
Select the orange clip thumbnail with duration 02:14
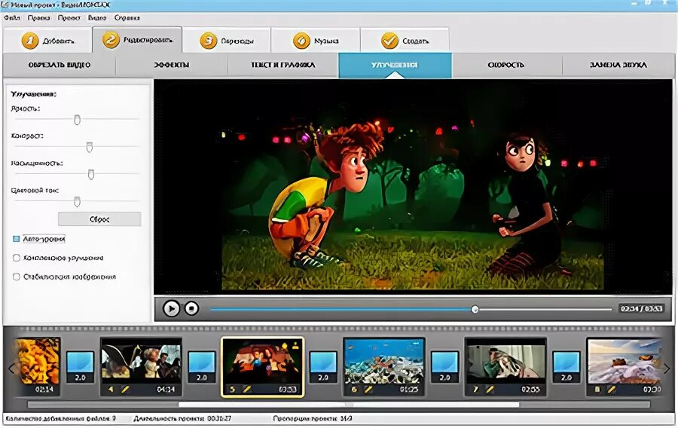click(x=38, y=366)
